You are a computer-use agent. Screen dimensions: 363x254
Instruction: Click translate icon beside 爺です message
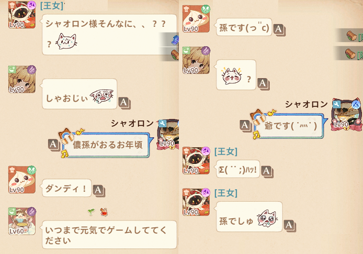[245, 126]
